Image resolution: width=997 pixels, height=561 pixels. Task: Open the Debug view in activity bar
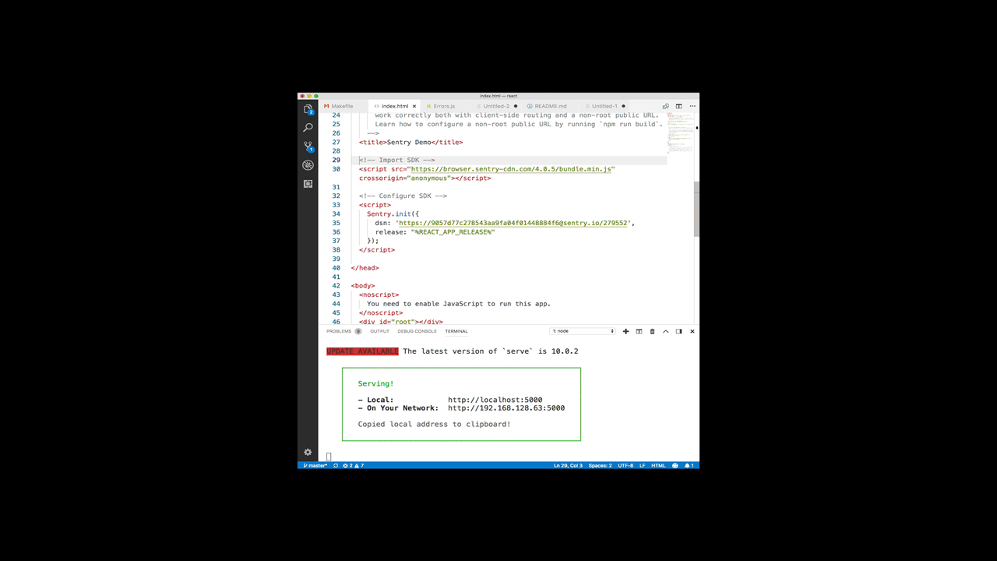[308, 165]
